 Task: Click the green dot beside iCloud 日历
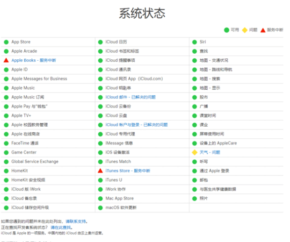(x=100, y=42)
